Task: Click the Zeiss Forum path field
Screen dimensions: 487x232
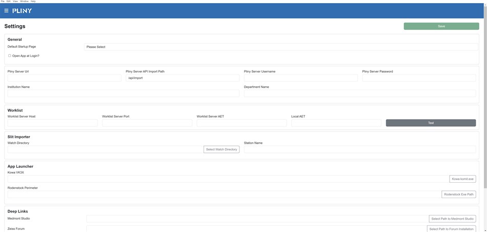Action: coord(256,229)
